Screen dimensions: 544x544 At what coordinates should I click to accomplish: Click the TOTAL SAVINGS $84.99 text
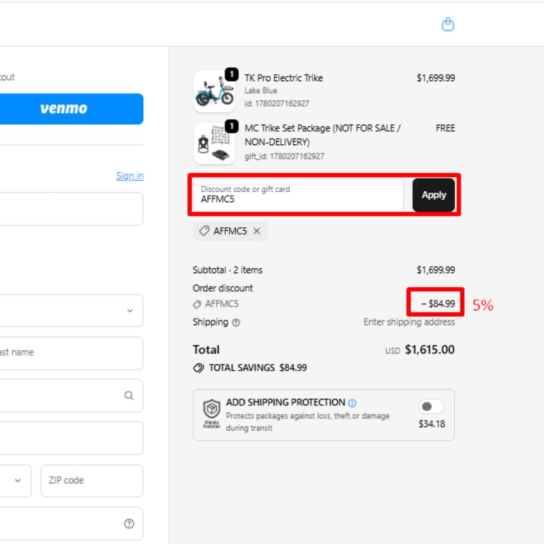[x=257, y=368]
